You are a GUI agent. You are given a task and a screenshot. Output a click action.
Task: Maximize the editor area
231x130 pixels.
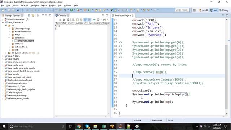tap(227, 15)
